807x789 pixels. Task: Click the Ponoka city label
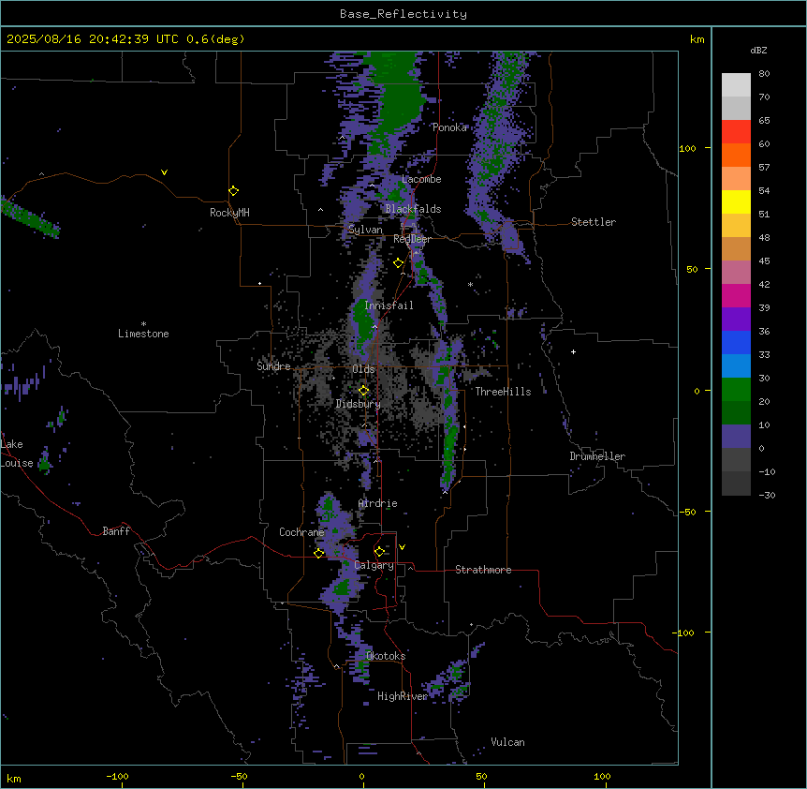[449, 127]
